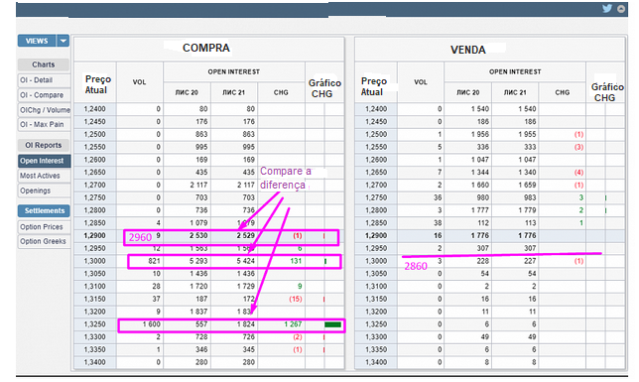Click volume value 821 in COMPRA table
This screenshot has height=382, width=639.
click(154, 261)
